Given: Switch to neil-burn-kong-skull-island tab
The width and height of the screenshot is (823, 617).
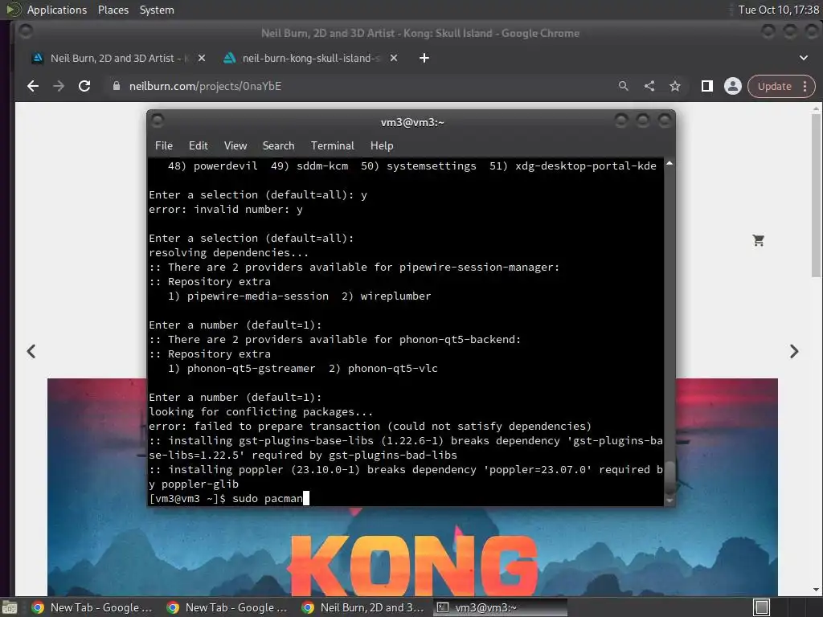Looking at the screenshot, I should pos(311,58).
